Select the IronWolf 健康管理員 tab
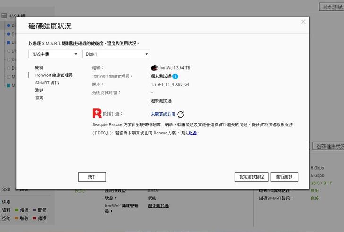Screen dimensions: 344x232 tap(54, 75)
